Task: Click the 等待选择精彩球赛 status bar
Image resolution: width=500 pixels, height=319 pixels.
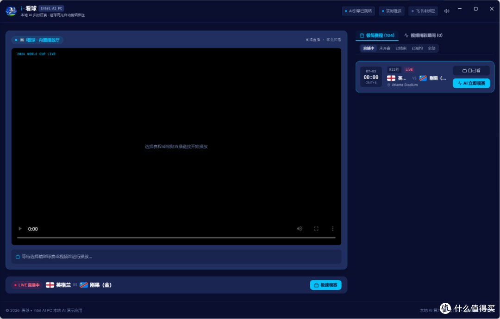Action: (x=176, y=257)
